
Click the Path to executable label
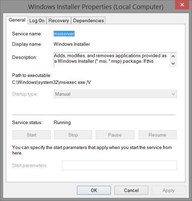tap(32, 76)
